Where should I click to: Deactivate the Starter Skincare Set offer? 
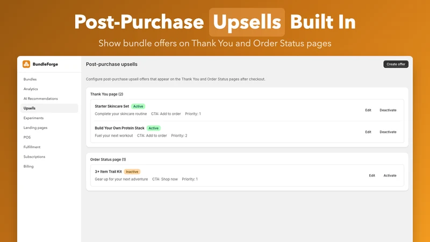(x=388, y=110)
